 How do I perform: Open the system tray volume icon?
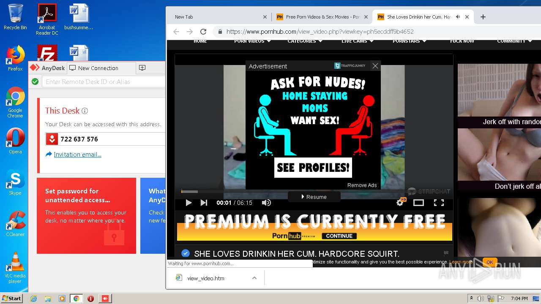point(480,299)
